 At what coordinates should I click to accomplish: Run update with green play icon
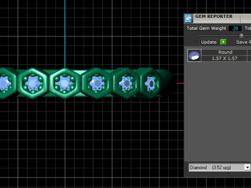point(223,42)
